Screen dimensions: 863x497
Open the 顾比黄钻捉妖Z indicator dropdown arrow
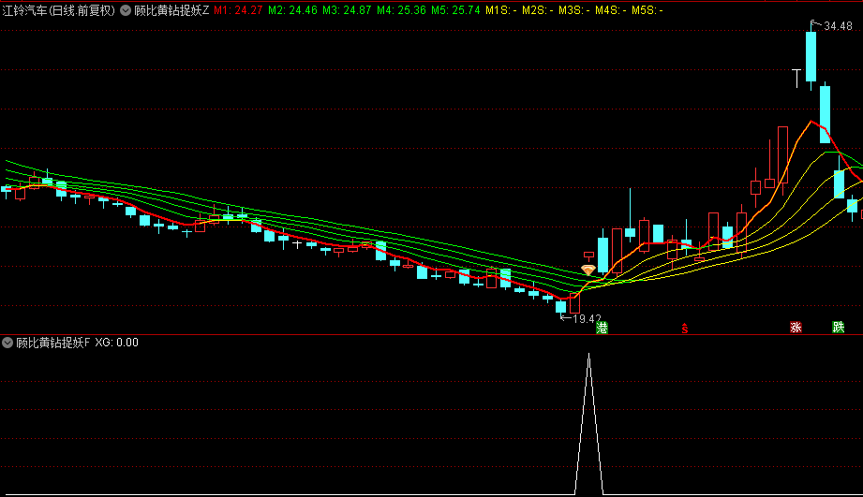[126, 10]
